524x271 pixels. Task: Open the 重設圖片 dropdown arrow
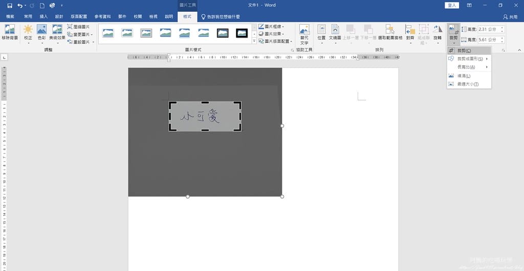coord(93,42)
